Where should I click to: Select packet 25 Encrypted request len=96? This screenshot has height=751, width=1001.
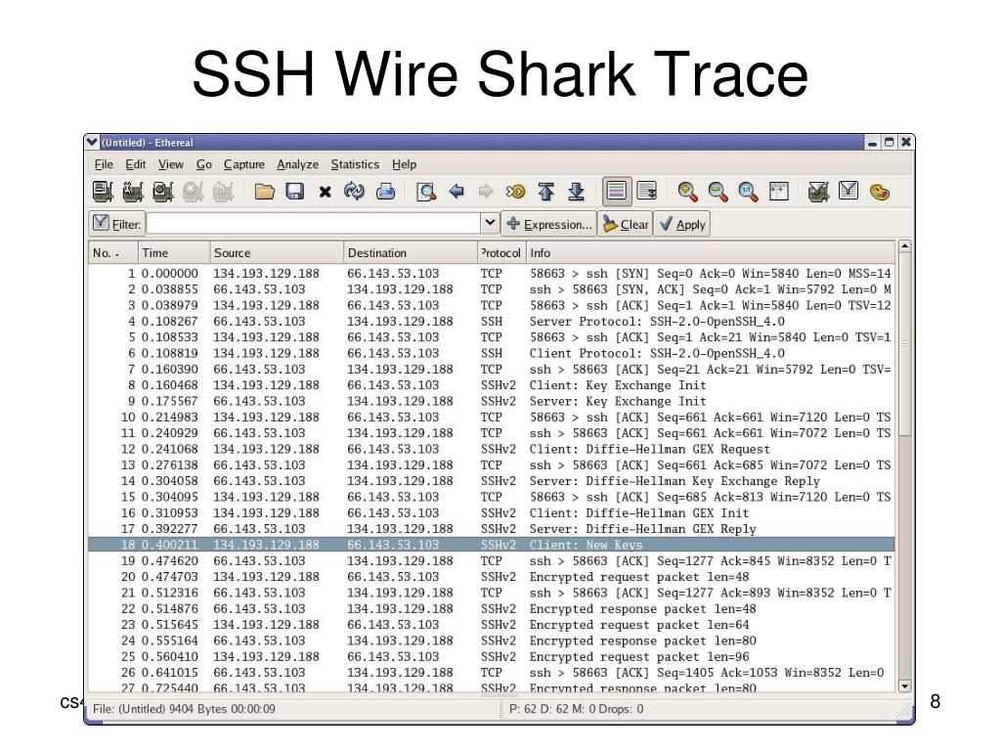(491, 656)
